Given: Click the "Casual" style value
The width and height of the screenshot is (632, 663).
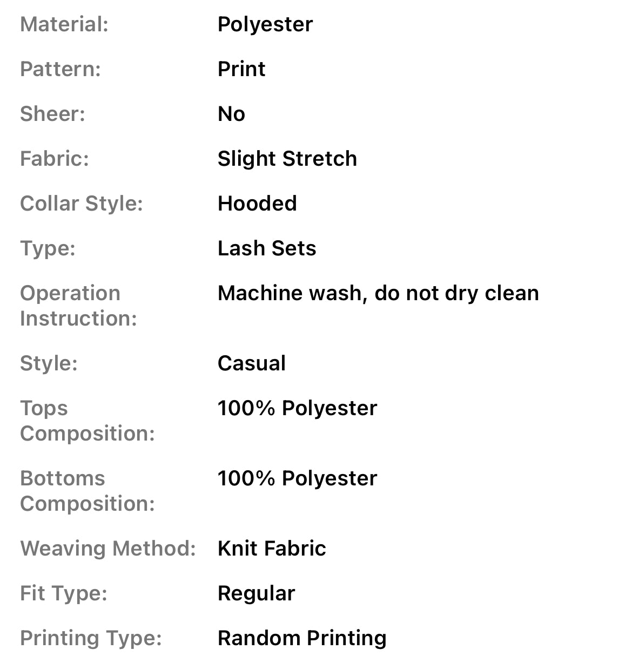Looking at the screenshot, I should pos(252,363).
